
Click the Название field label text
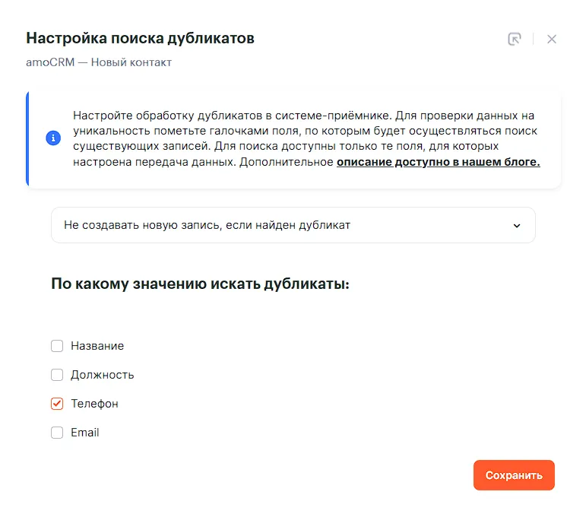pos(97,346)
